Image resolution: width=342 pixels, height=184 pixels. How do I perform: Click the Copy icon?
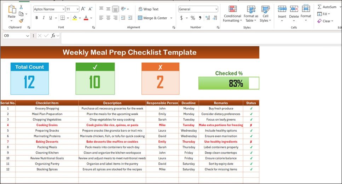coord(21,14)
